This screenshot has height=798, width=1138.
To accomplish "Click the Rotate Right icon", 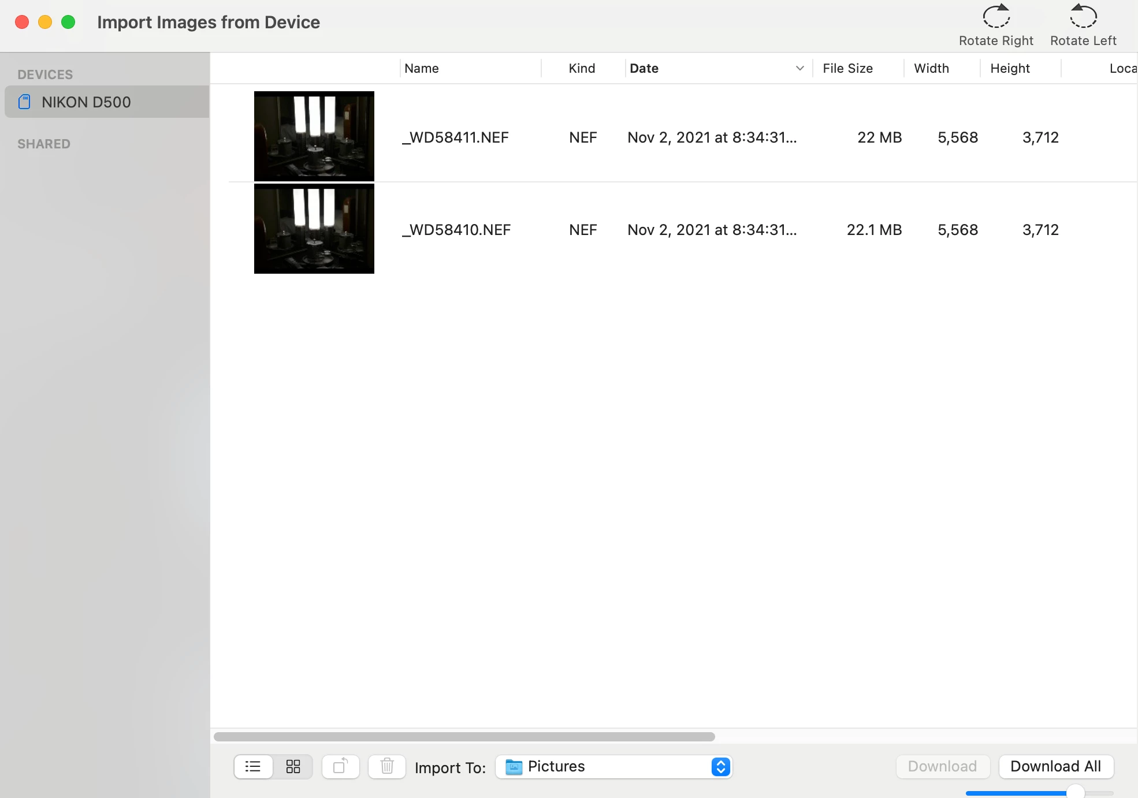I will coord(996,17).
